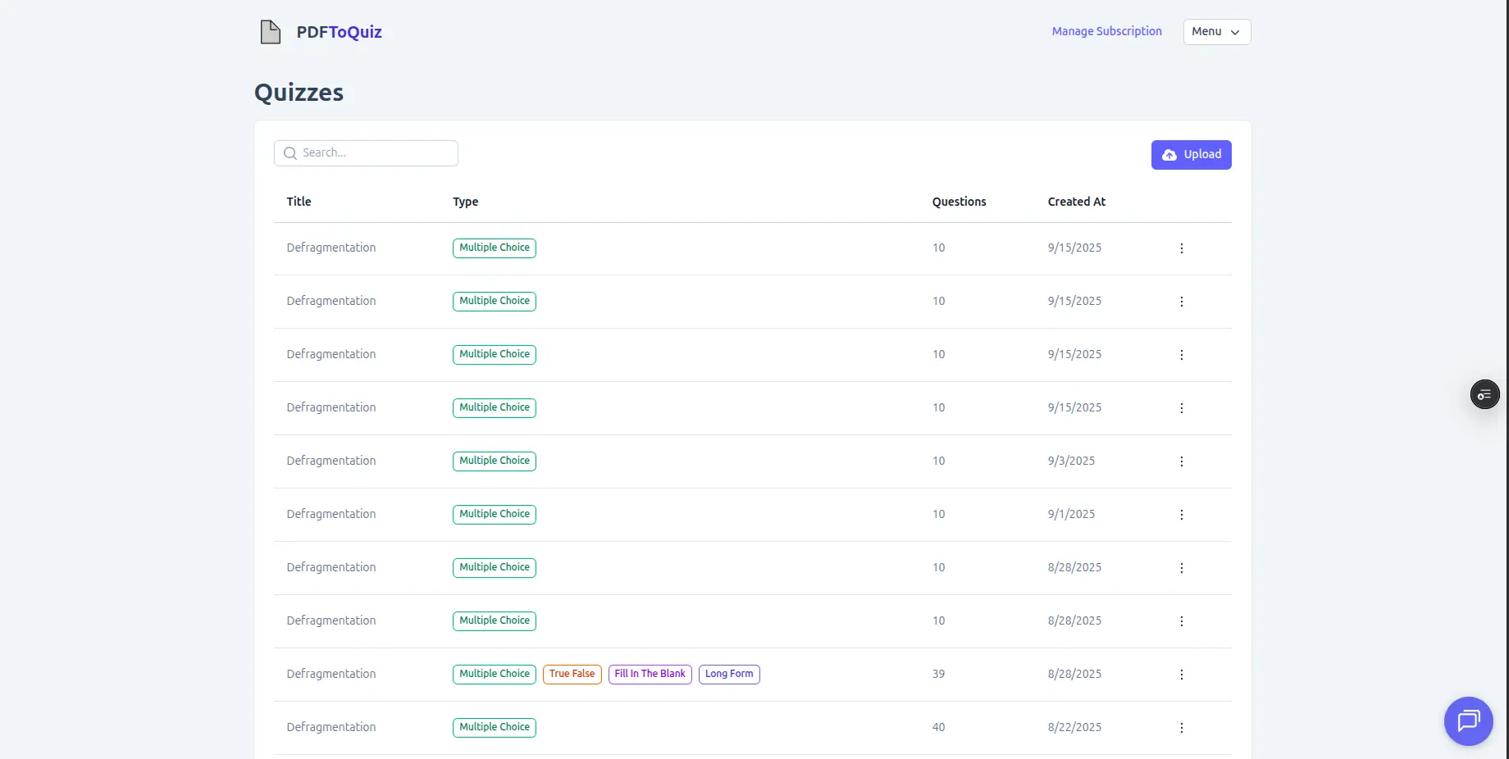This screenshot has width=1509, height=759.
Task: Open options menu for the 8/22/2025 quiz
Action: click(x=1181, y=728)
